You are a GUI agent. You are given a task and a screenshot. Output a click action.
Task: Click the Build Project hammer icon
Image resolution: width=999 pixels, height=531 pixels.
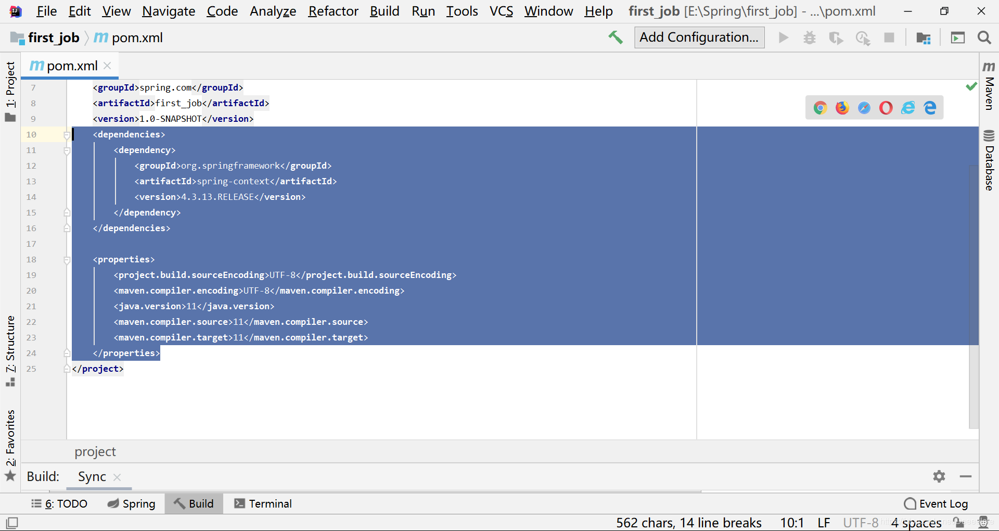coord(616,37)
